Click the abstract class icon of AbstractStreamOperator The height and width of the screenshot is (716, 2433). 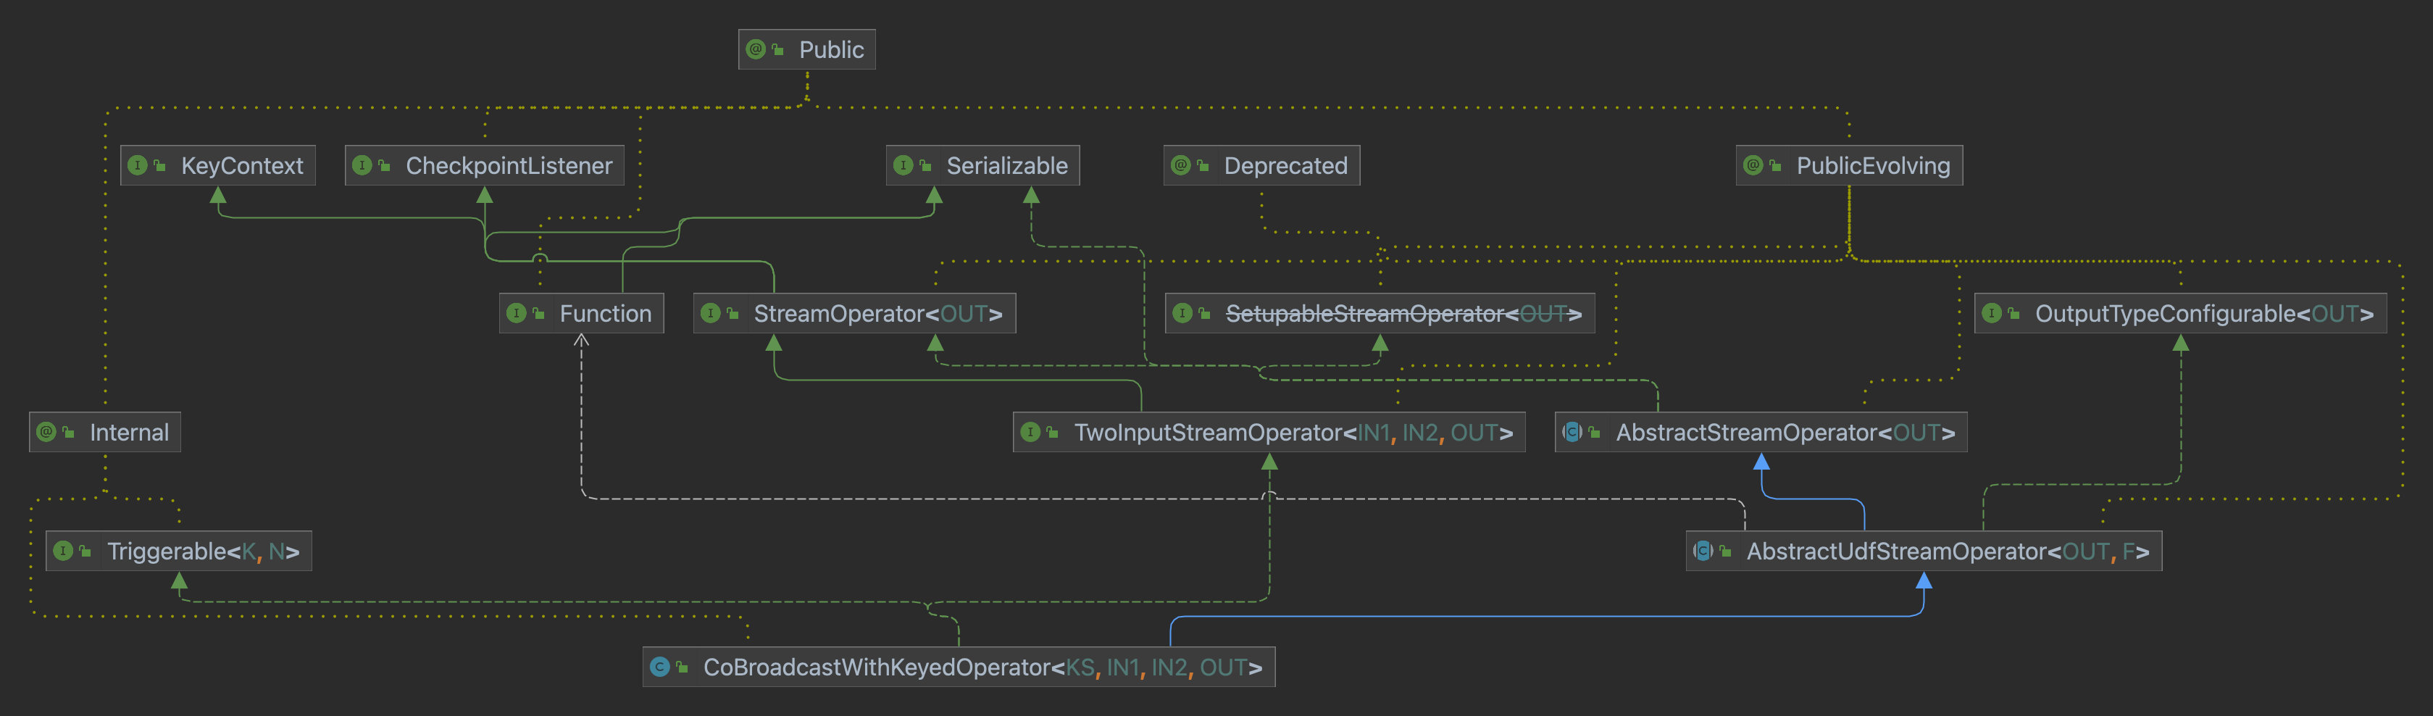(x=1572, y=432)
